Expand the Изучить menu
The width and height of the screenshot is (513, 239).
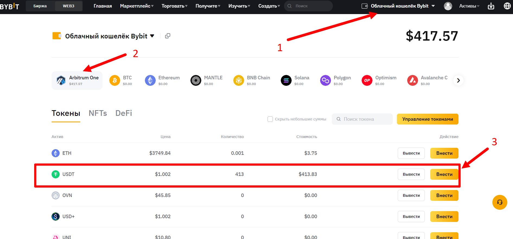[x=239, y=6]
